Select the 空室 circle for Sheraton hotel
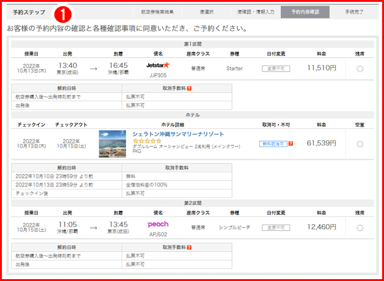Viewport: 384px width, 281px height. (360, 144)
